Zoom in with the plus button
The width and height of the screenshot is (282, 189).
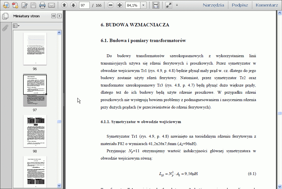click(120, 5)
